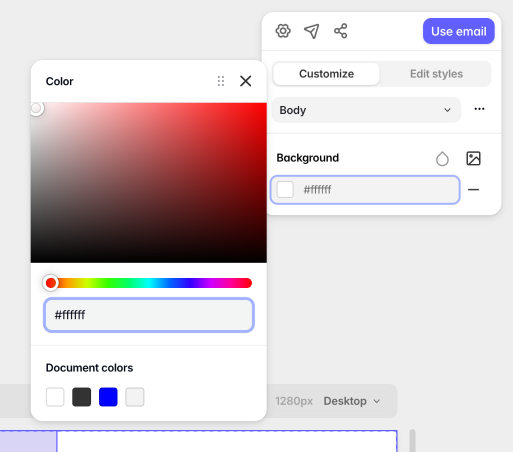Open the share icon
The height and width of the screenshot is (452, 513).
click(x=340, y=30)
